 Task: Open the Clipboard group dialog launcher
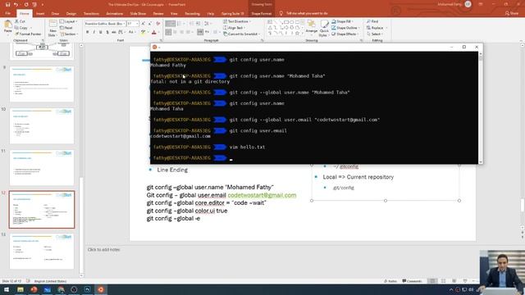coord(43,40)
